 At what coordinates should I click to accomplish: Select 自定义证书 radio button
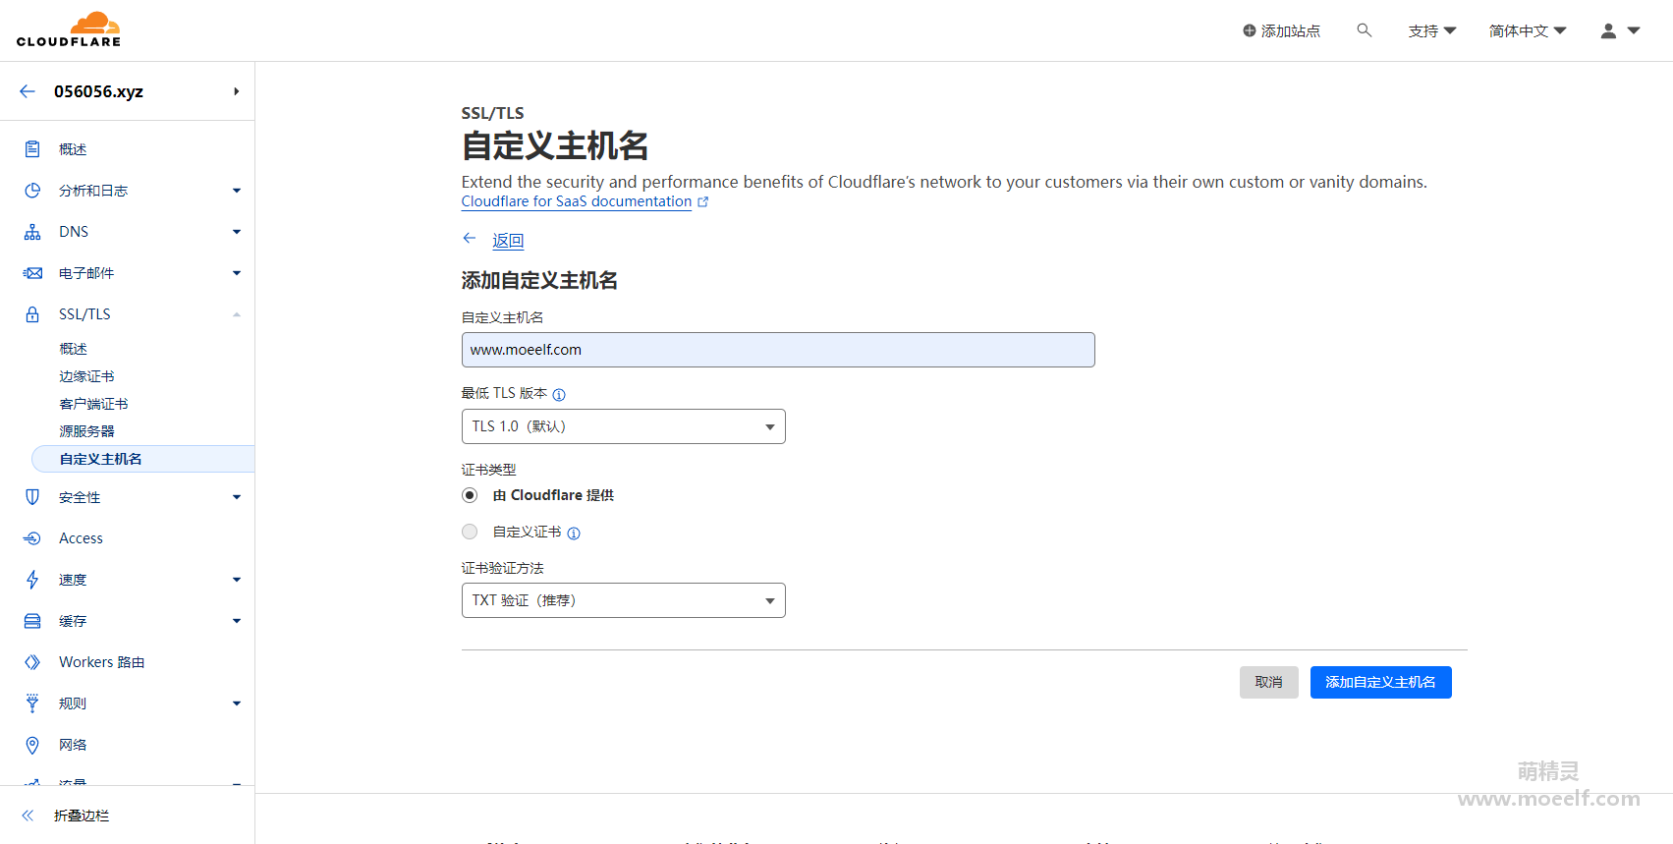coord(470,532)
